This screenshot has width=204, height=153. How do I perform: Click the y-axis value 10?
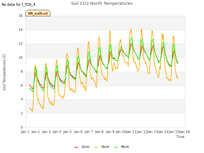(20, 57)
